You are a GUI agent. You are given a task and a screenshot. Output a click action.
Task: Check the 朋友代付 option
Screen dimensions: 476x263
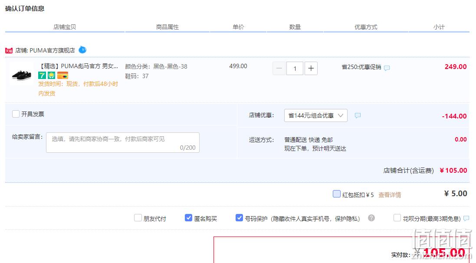point(138,218)
